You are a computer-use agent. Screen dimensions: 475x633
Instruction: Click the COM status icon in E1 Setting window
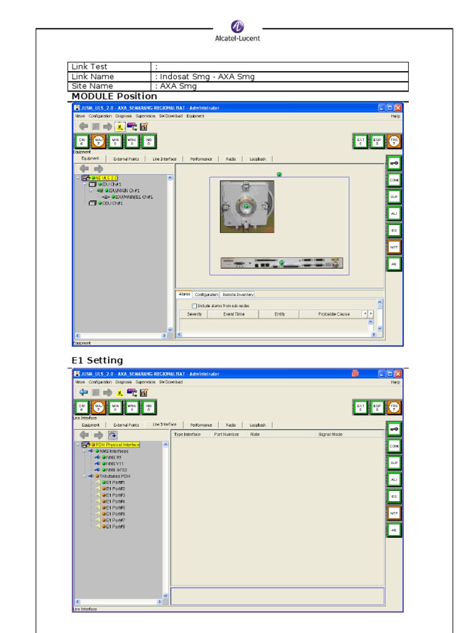394,446
